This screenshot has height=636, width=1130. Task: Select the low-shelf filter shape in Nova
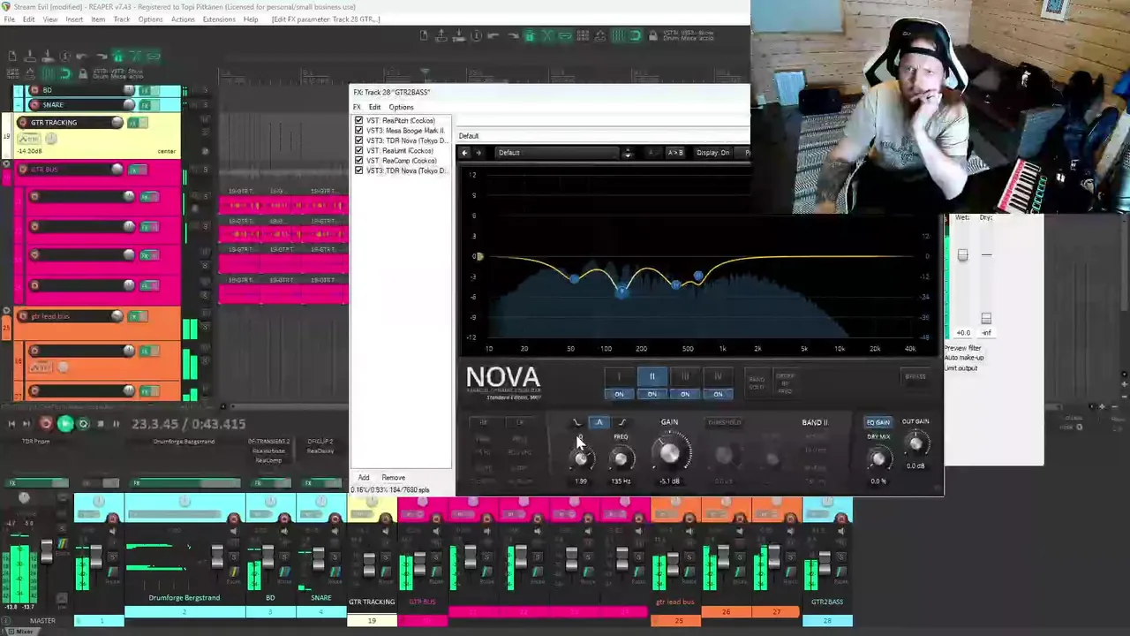577,422
